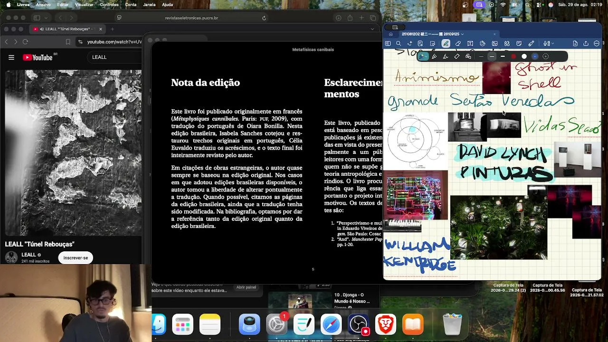Open the notes sidebar panel
608x342 pixels.
tap(388, 44)
